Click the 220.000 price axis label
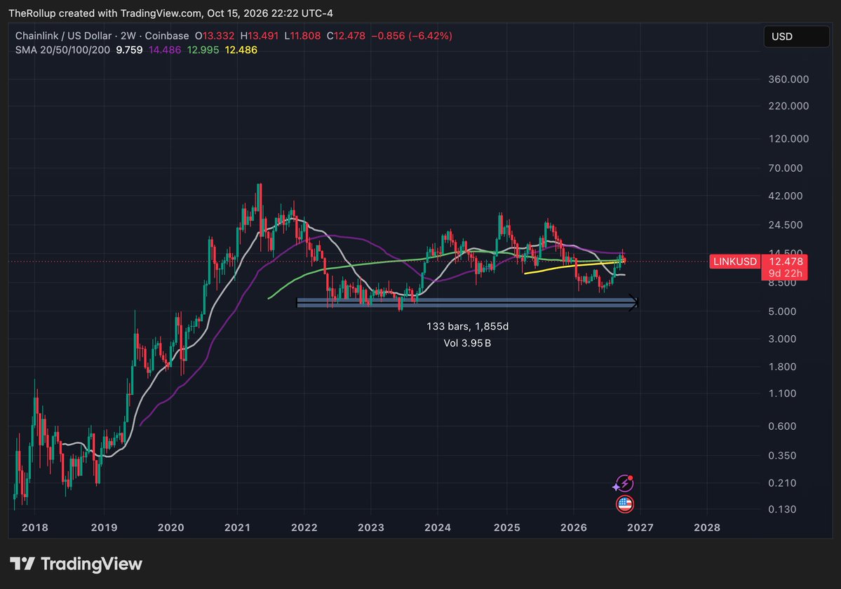The height and width of the screenshot is (589, 841). pos(788,106)
